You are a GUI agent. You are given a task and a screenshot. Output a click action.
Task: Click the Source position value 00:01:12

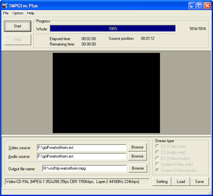click(148, 38)
